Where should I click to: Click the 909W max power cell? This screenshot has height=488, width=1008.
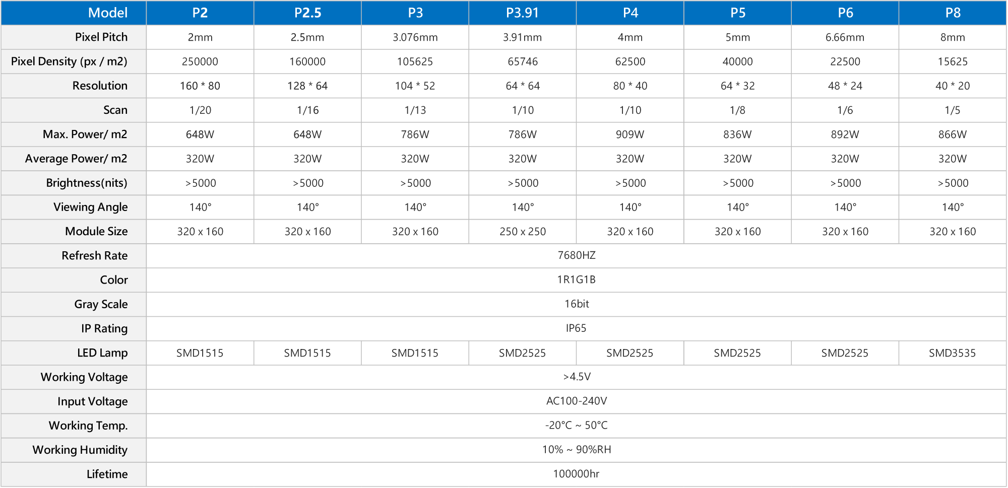pyautogui.click(x=630, y=134)
